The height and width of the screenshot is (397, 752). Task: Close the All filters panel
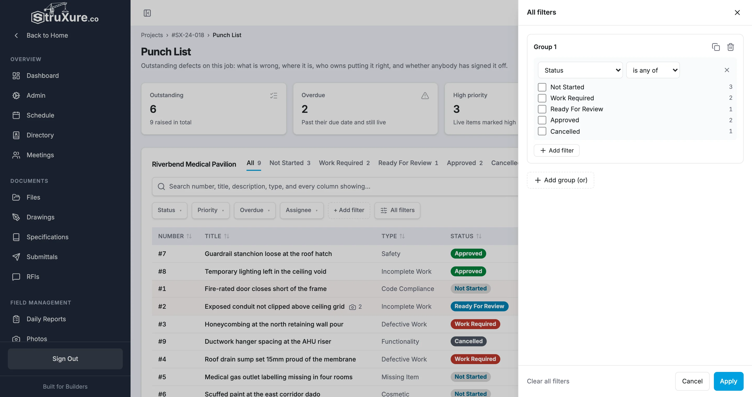[737, 13]
